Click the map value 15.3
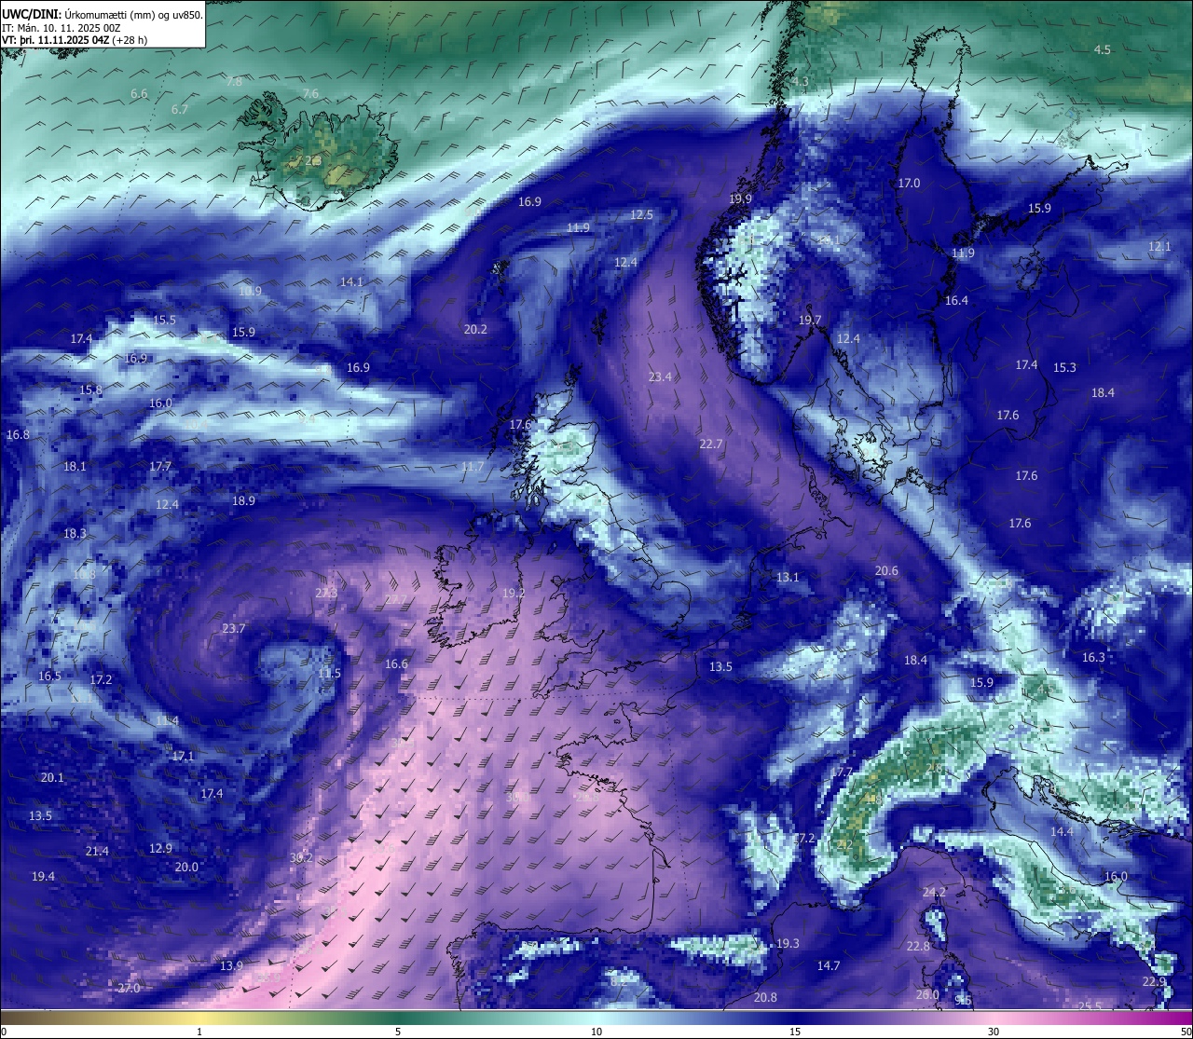 pyautogui.click(x=1064, y=367)
